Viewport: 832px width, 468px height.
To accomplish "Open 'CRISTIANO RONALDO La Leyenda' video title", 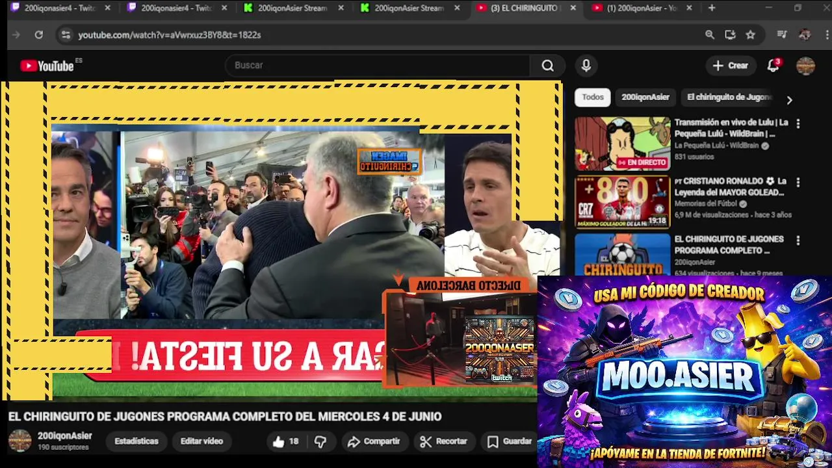I will pos(731,187).
